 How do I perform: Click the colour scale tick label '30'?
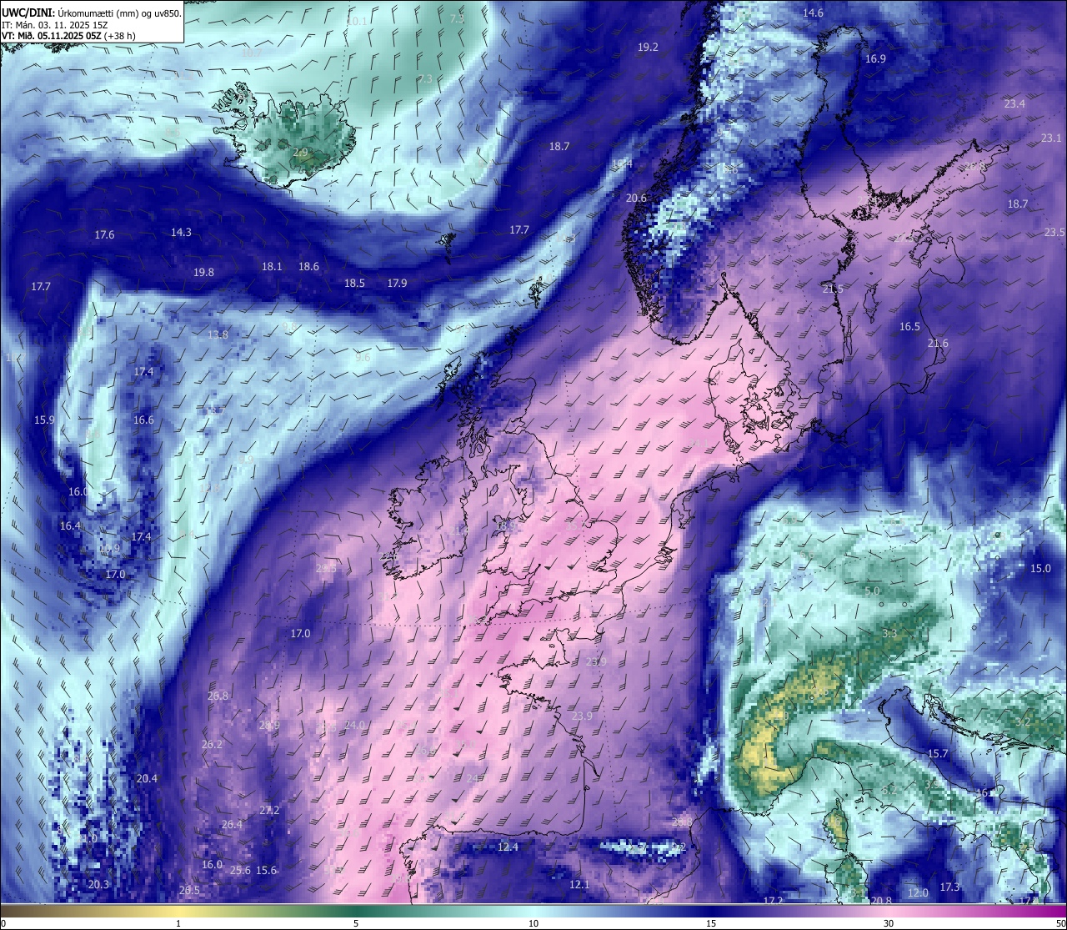(x=889, y=923)
